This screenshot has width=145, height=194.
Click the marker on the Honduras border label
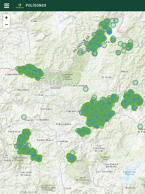point(80,52)
